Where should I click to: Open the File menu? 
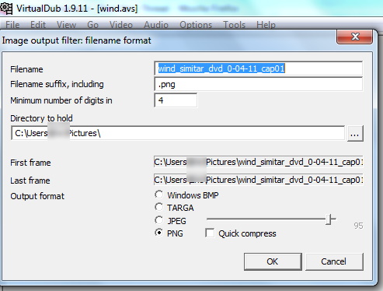[x=12, y=25]
